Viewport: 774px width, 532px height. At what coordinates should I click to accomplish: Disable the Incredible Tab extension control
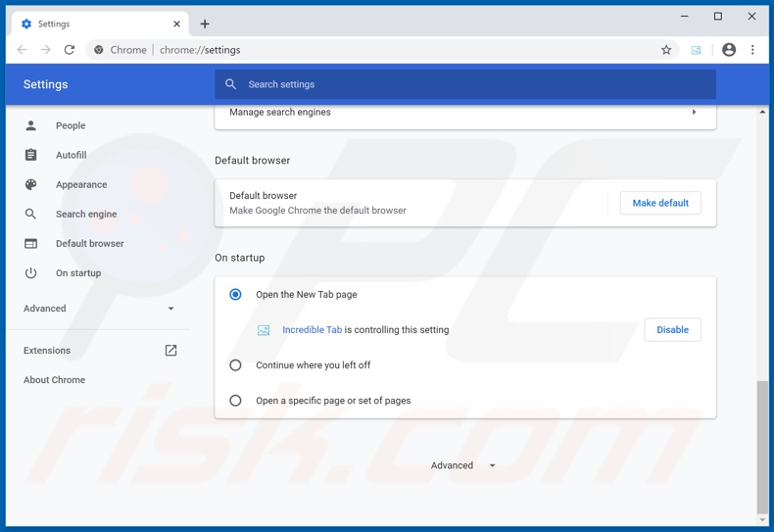(x=672, y=329)
